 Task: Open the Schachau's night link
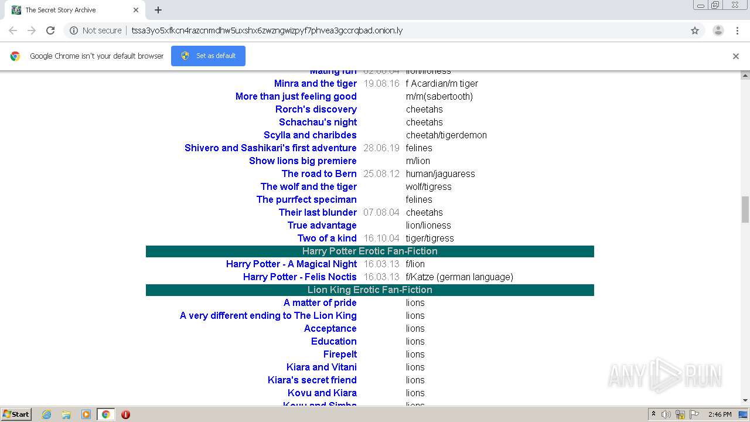(x=318, y=122)
